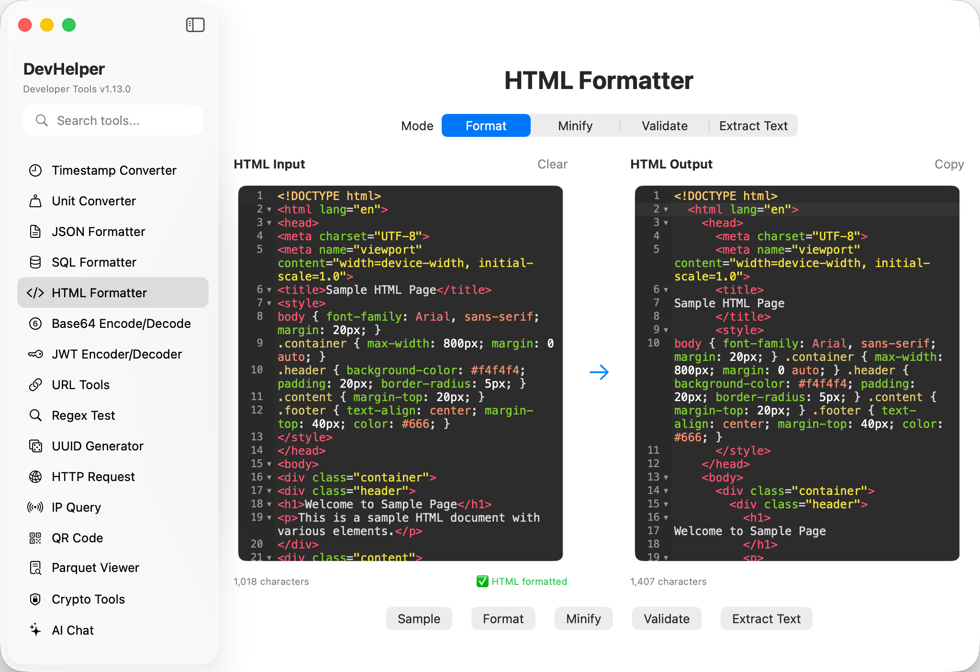
Task: Switch mode to Minify segment
Action: point(575,126)
